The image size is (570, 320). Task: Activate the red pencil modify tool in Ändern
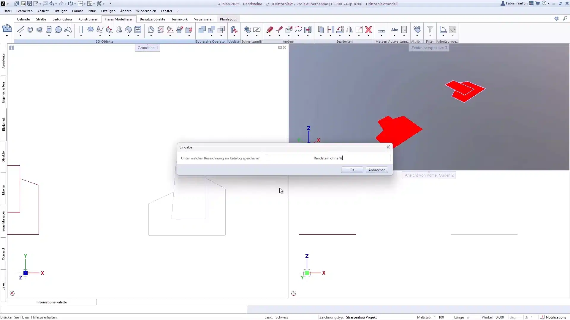click(x=270, y=30)
